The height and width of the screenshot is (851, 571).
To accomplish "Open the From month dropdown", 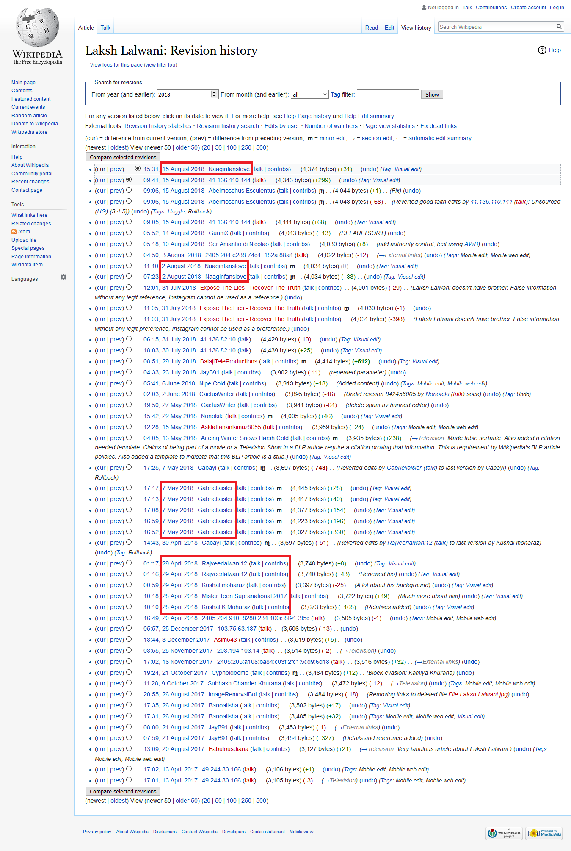I will pos(310,94).
